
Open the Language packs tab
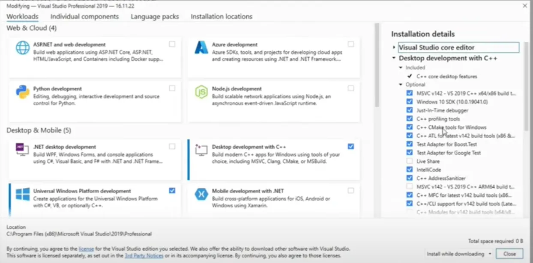(154, 16)
